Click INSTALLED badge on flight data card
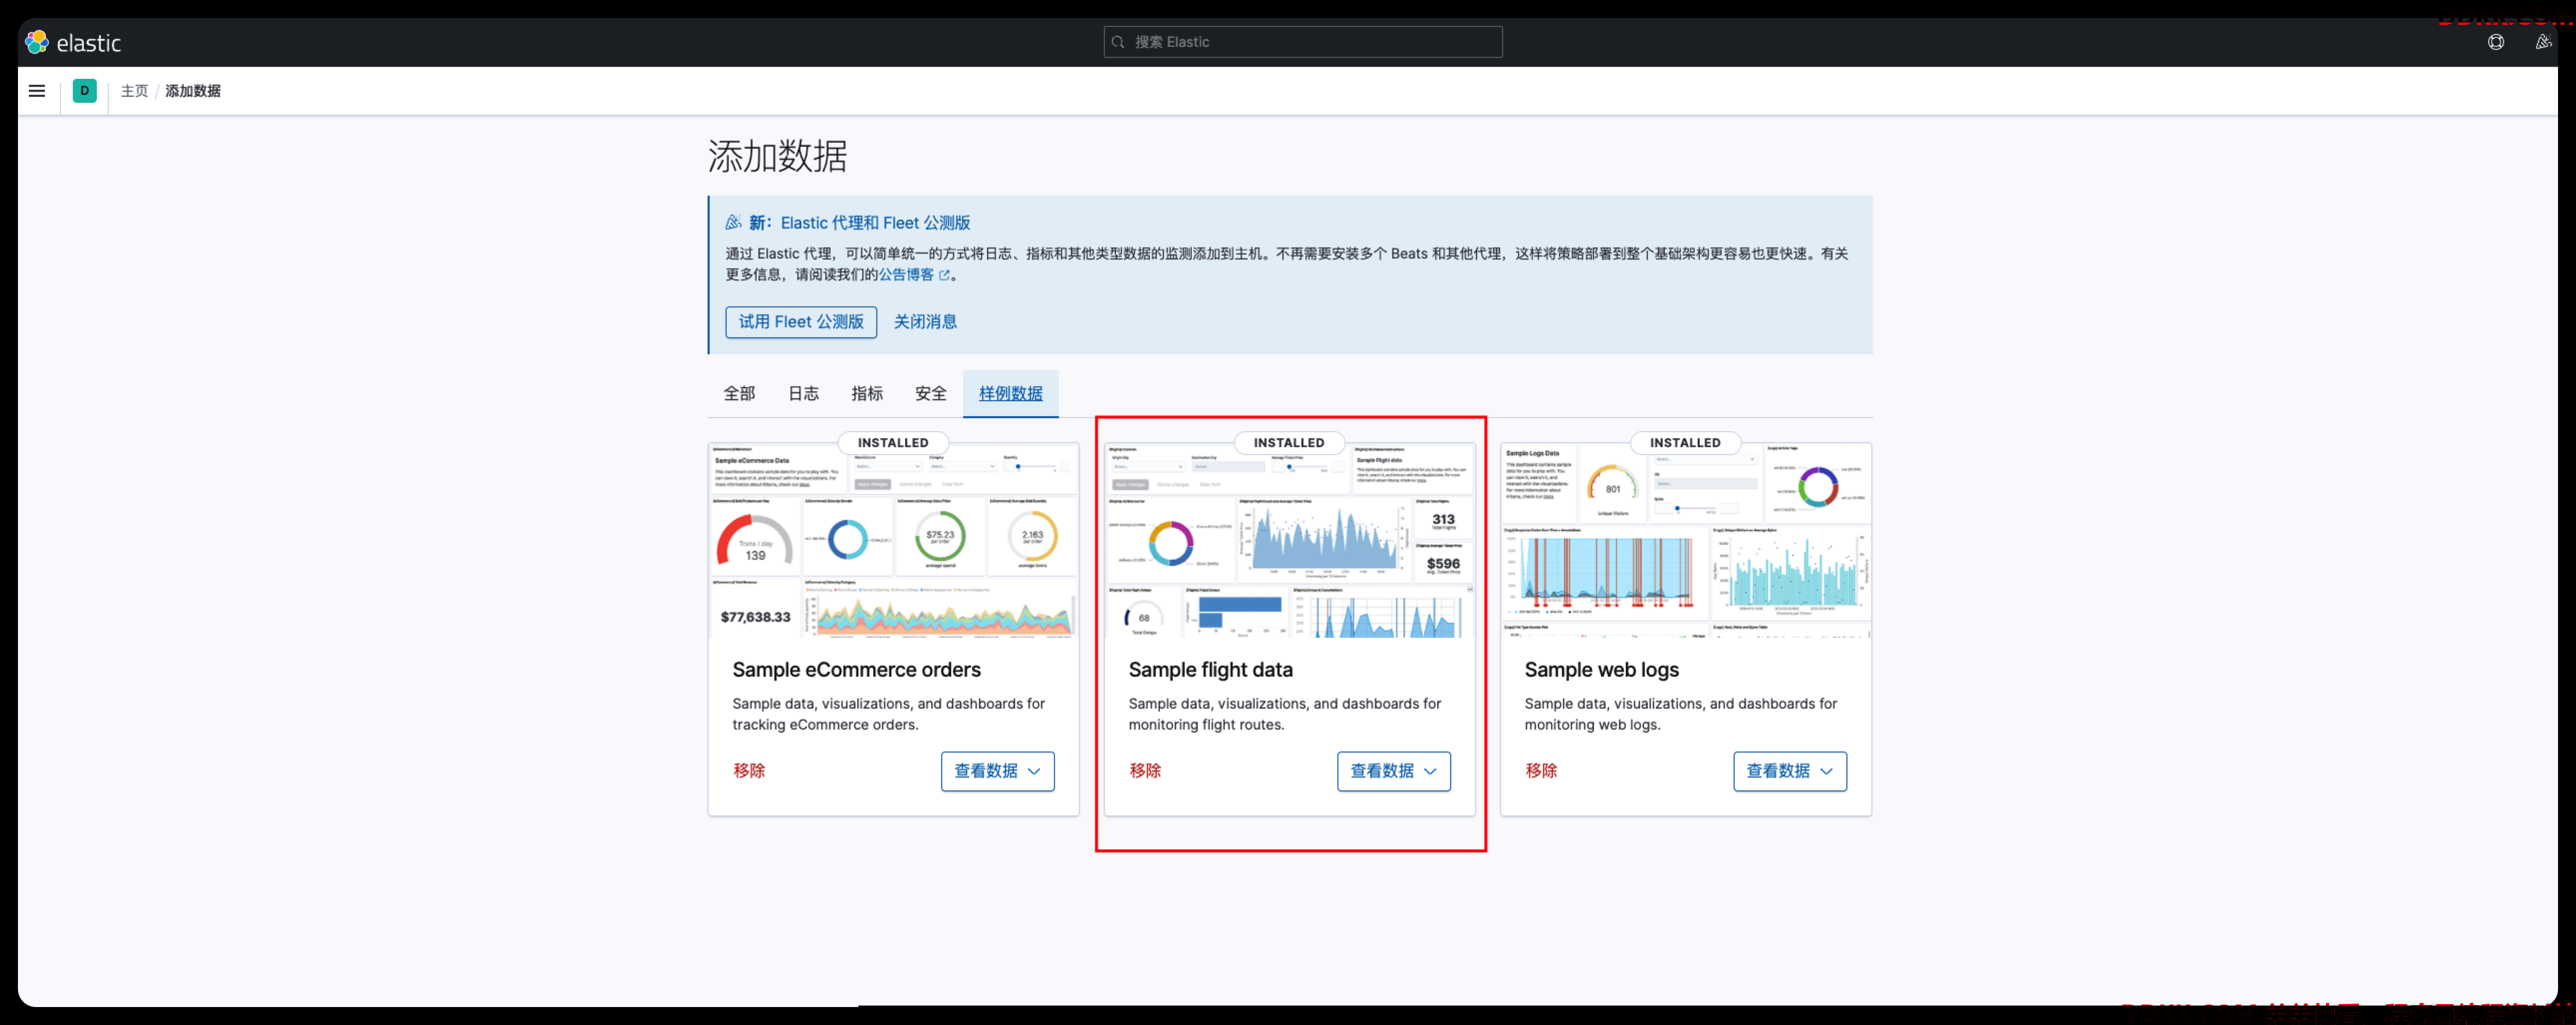 [1289, 443]
